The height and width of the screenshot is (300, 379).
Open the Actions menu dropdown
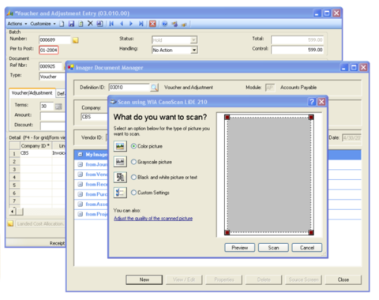pyautogui.click(x=17, y=24)
